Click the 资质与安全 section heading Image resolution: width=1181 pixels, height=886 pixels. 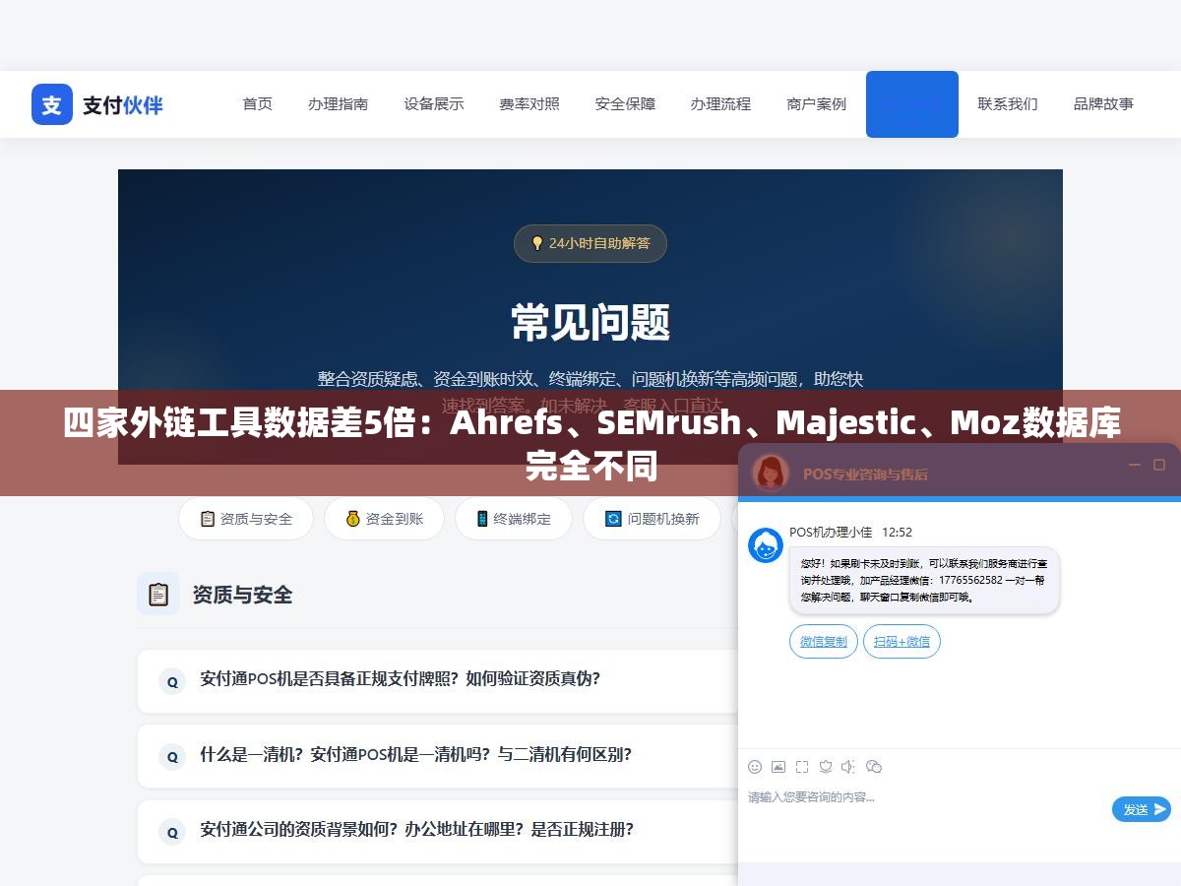[242, 595]
